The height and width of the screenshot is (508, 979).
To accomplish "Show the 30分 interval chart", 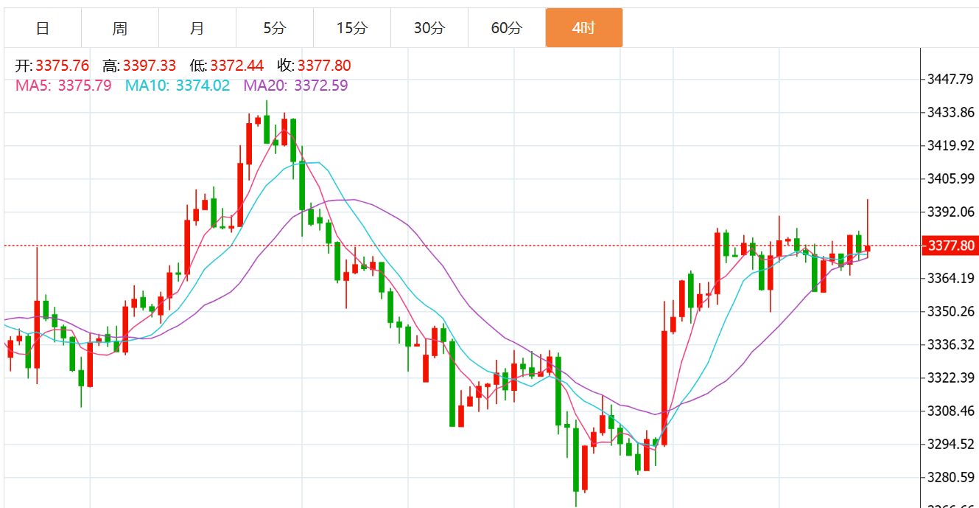I will (429, 28).
